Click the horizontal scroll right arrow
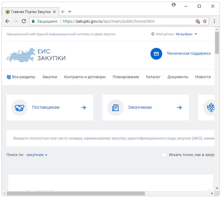This screenshot has height=198, width=221. point(212,194)
